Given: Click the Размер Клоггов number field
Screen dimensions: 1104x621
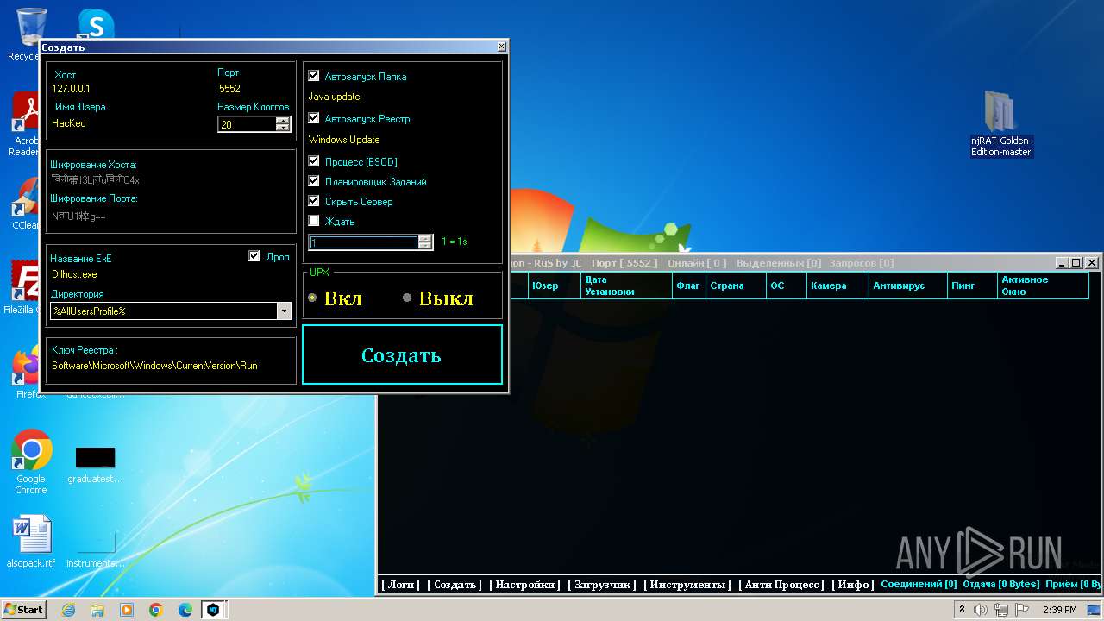Looking at the screenshot, I should 248,124.
